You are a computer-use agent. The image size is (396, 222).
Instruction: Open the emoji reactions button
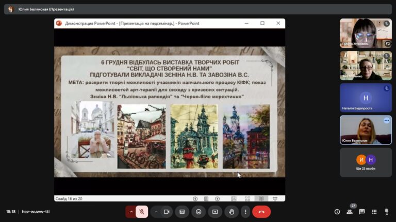pos(199,212)
